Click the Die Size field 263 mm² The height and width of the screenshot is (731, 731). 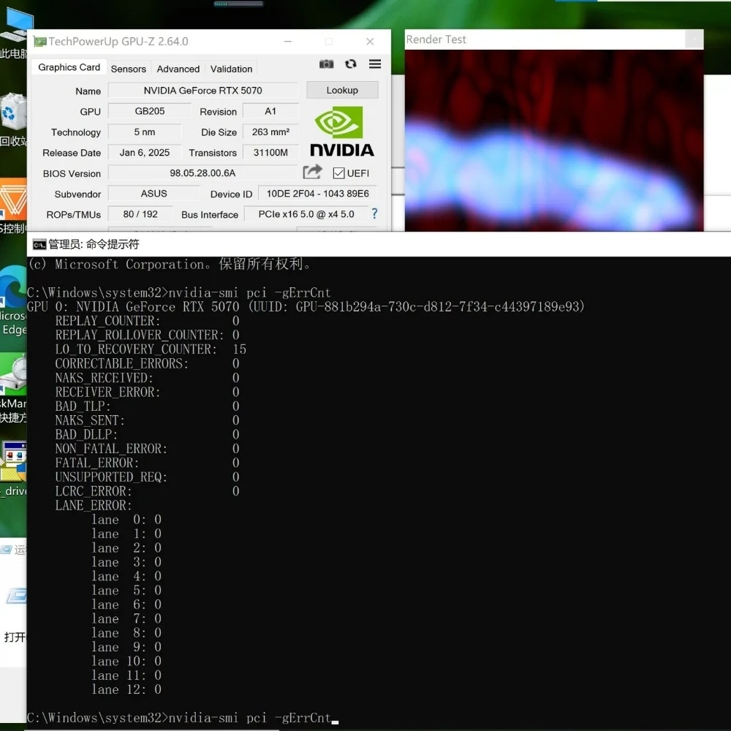tap(270, 132)
